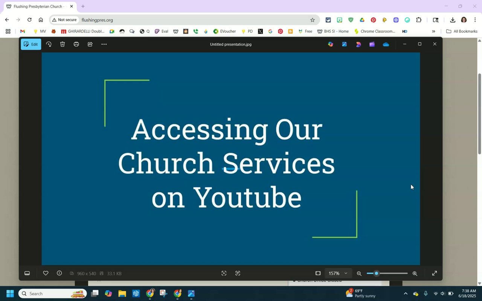482x301 pixels.
Task: Click the Untitled presentation.jpg title
Action: [x=230, y=44]
